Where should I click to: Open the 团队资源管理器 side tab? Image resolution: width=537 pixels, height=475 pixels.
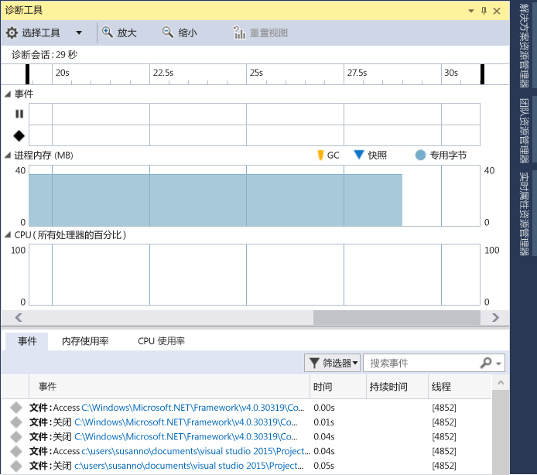(x=524, y=131)
